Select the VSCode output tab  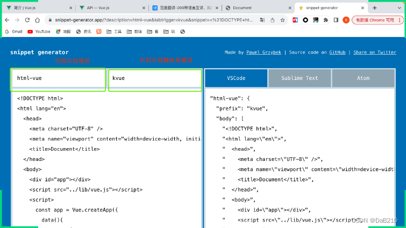pos(236,78)
